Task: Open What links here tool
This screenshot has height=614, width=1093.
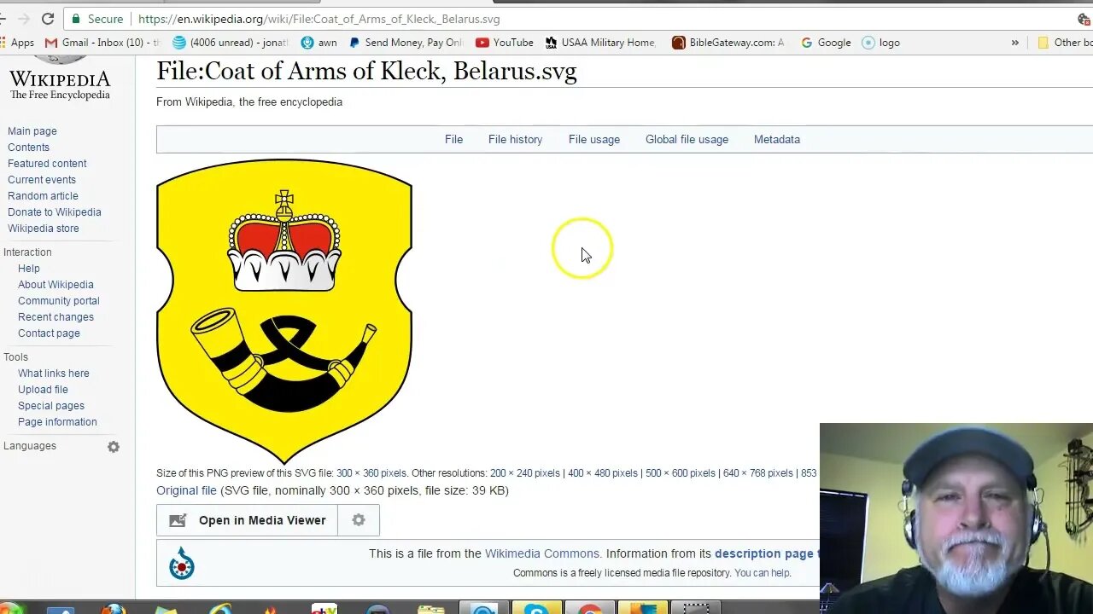Action: 54,374
